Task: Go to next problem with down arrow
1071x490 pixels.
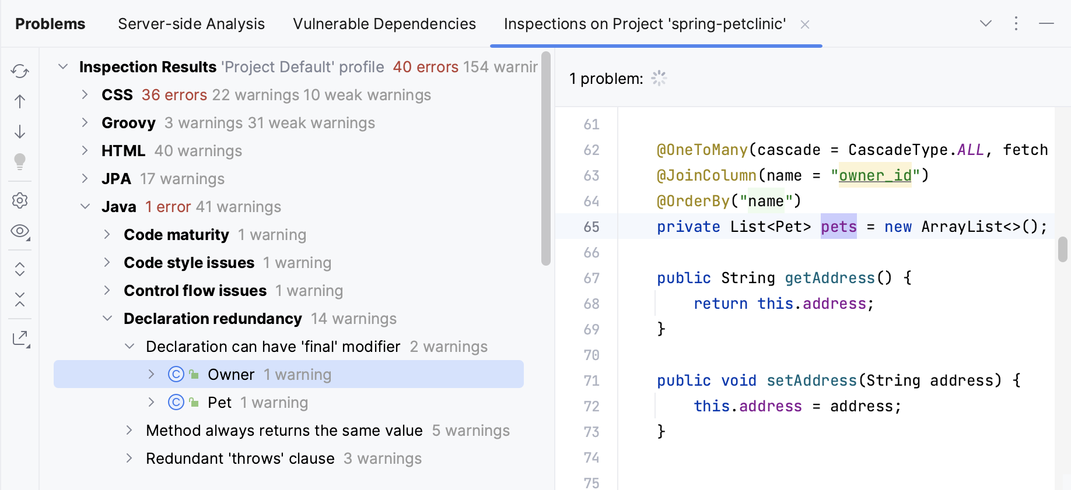Action: 20,132
